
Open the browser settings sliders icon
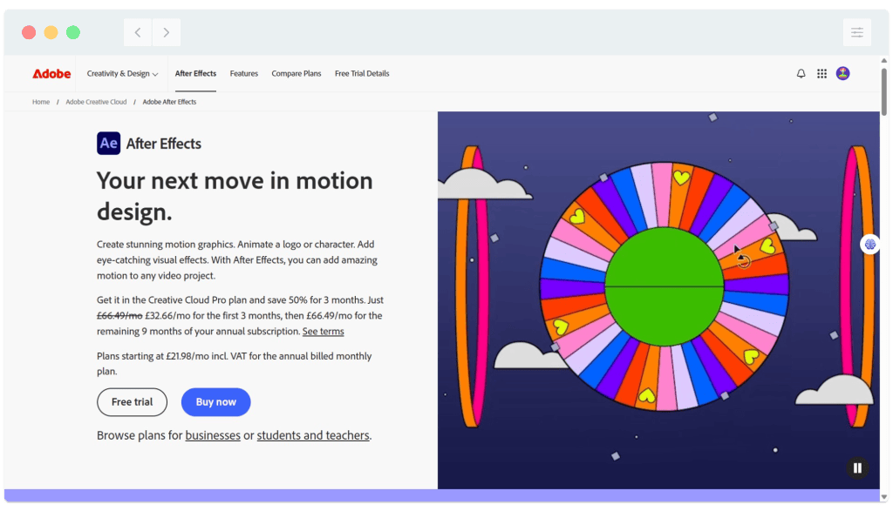click(856, 32)
